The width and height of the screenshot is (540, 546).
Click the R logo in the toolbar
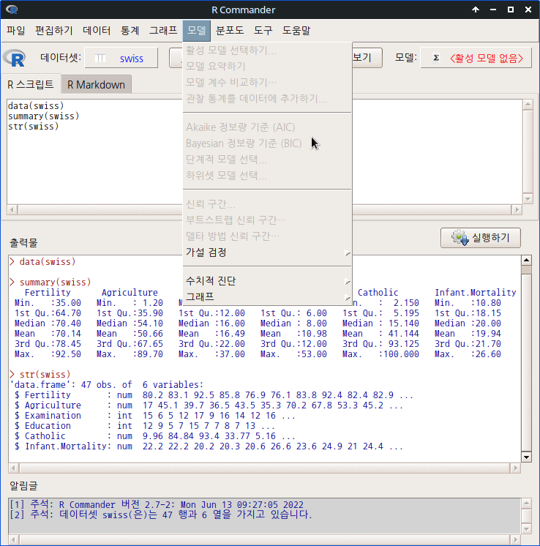(14, 58)
